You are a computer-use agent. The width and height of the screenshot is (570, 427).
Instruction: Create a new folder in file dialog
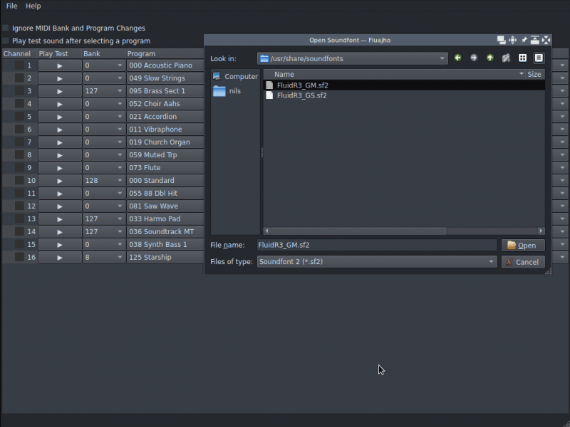[506, 58]
